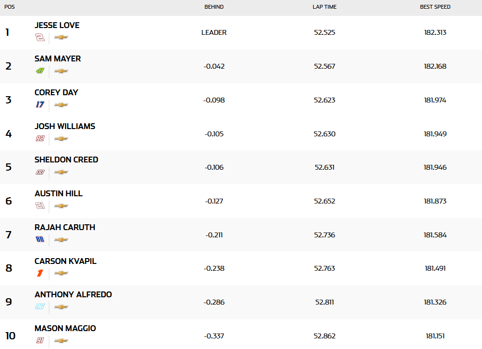Sort by the LAP TIME column header

click(x=324, y=7)
